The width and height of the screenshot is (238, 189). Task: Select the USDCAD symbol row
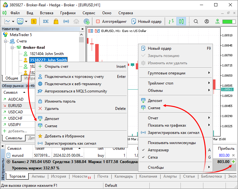[18, 112]
